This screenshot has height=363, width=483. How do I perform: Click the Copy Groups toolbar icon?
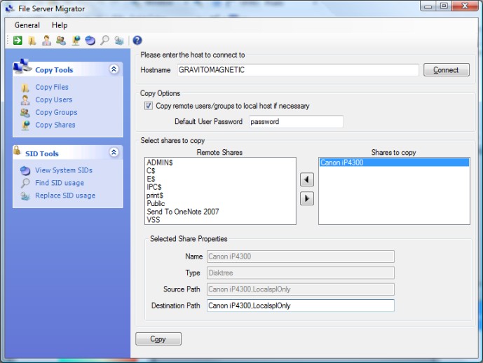(x=61, y=41)
